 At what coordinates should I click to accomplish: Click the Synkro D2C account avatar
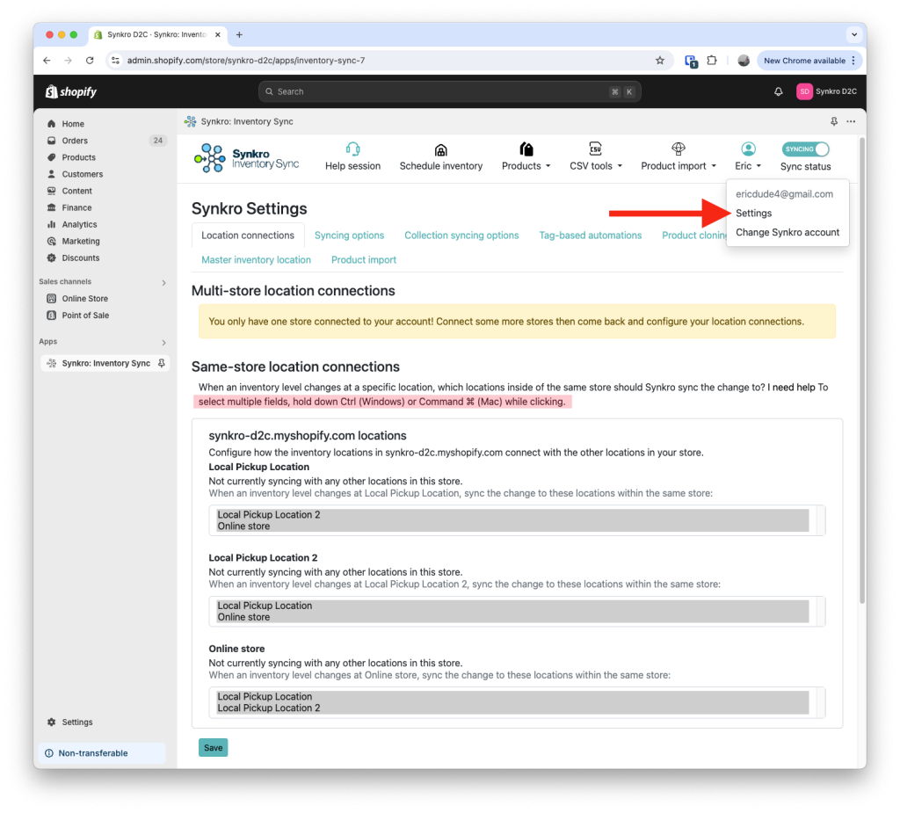[804, 92]
